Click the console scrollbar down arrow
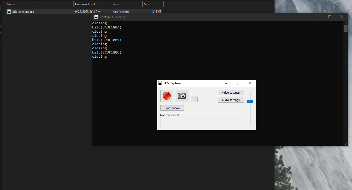Image resolution: width=352 pixels, height=190 pixels. pos(345,144)
